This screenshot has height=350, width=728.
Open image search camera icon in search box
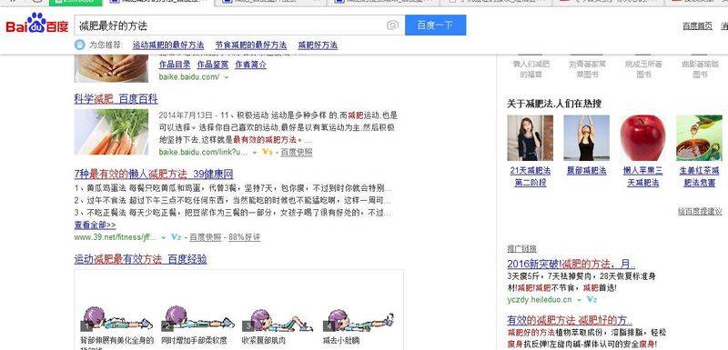click(392, 25)
